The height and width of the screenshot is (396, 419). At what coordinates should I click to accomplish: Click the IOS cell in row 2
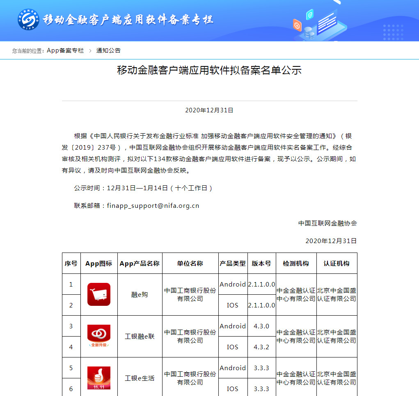tap(233, 305)
